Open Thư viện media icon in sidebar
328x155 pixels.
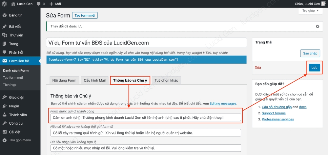point(4,35)
